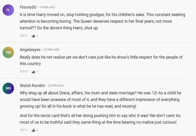Like Florrie50's comment with thumbs-up icon
This screenshot has height=136, width=196.
pos(33,36)
